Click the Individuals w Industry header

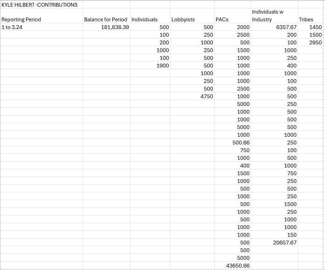268,16
